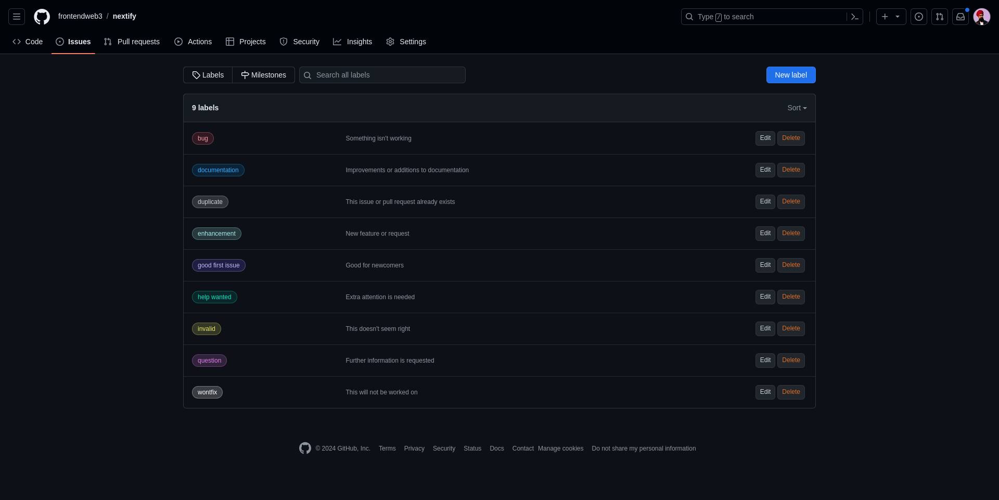The height and width of the screenshot is (500, 999).
Task: Open the Actions tab
Action: click(193, 42)
